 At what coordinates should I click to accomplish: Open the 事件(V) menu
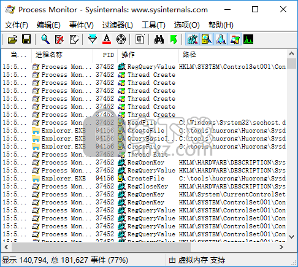coord(82,25)
